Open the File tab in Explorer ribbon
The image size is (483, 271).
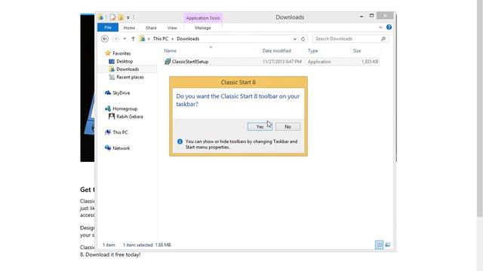(108, 27)
